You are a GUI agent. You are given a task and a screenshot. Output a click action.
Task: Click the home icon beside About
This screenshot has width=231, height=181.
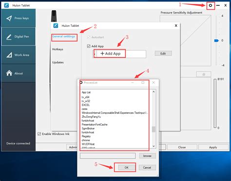coord(9,73)
